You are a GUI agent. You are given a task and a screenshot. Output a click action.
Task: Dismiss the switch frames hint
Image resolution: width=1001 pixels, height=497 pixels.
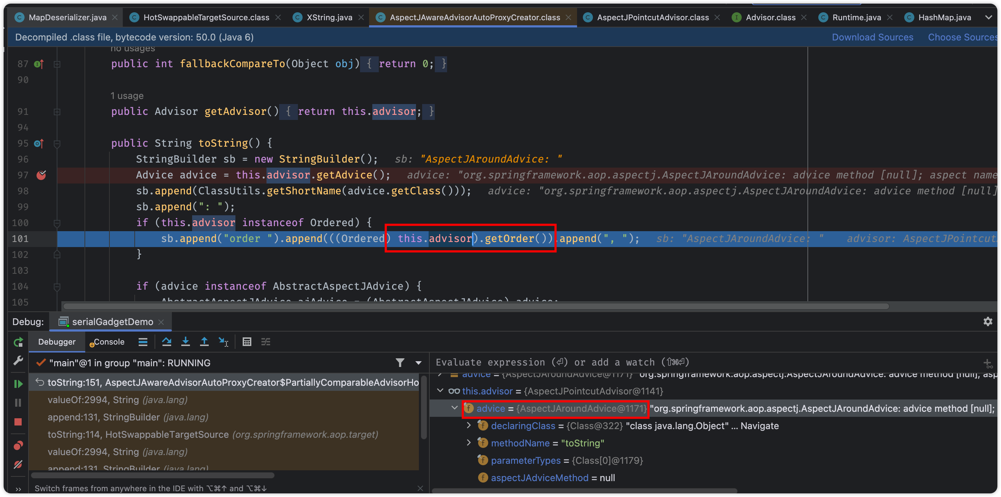pos(420,488)
